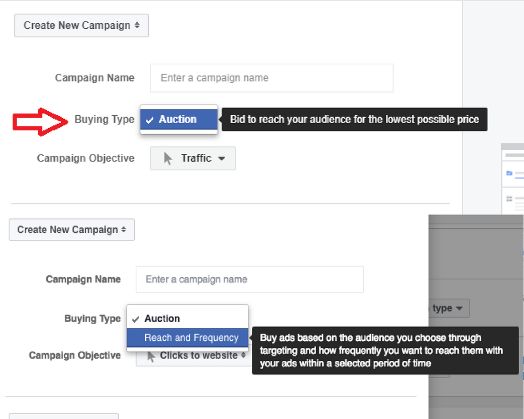Click the checkmark beside the highlighted Auction option

[x=150, y=120]
